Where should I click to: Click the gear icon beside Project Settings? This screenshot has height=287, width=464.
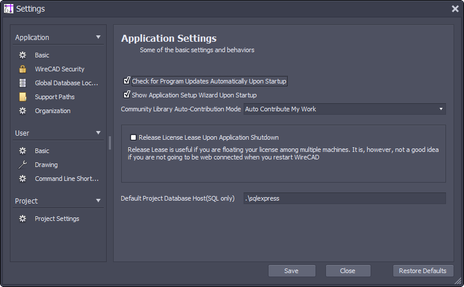coord(23,219)
